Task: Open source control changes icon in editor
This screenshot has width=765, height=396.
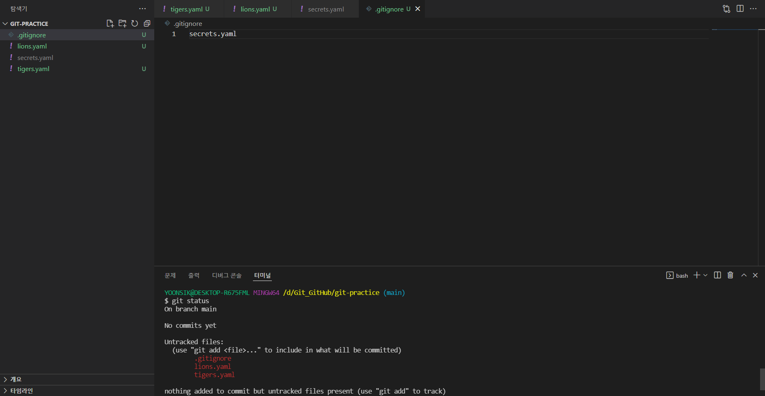Action: click(726, 9)
